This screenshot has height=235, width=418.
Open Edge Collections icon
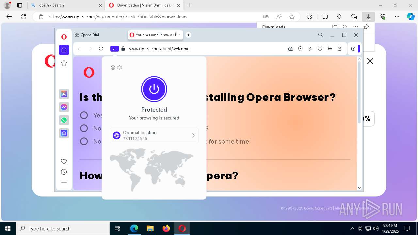tap(354, 17)
